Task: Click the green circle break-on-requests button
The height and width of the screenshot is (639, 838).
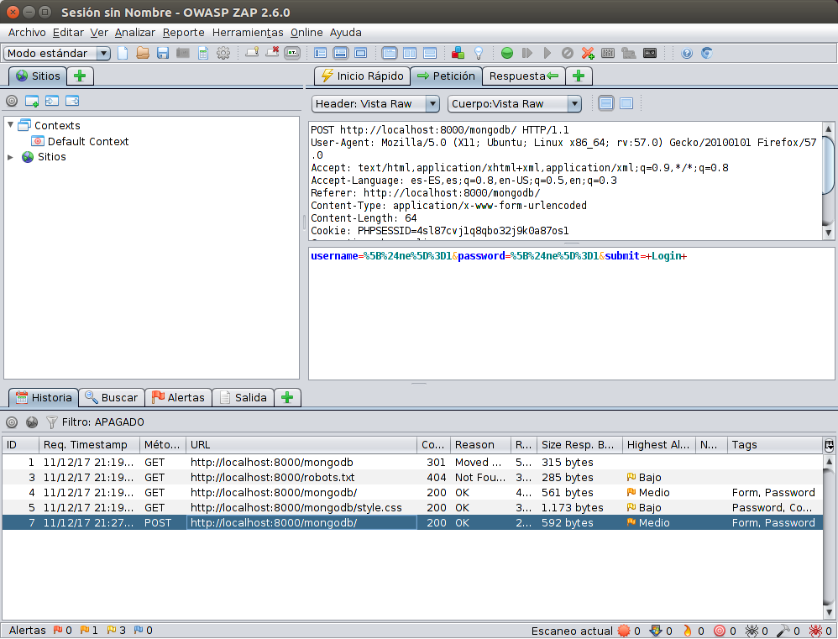Action: click(x=507, y=53)
